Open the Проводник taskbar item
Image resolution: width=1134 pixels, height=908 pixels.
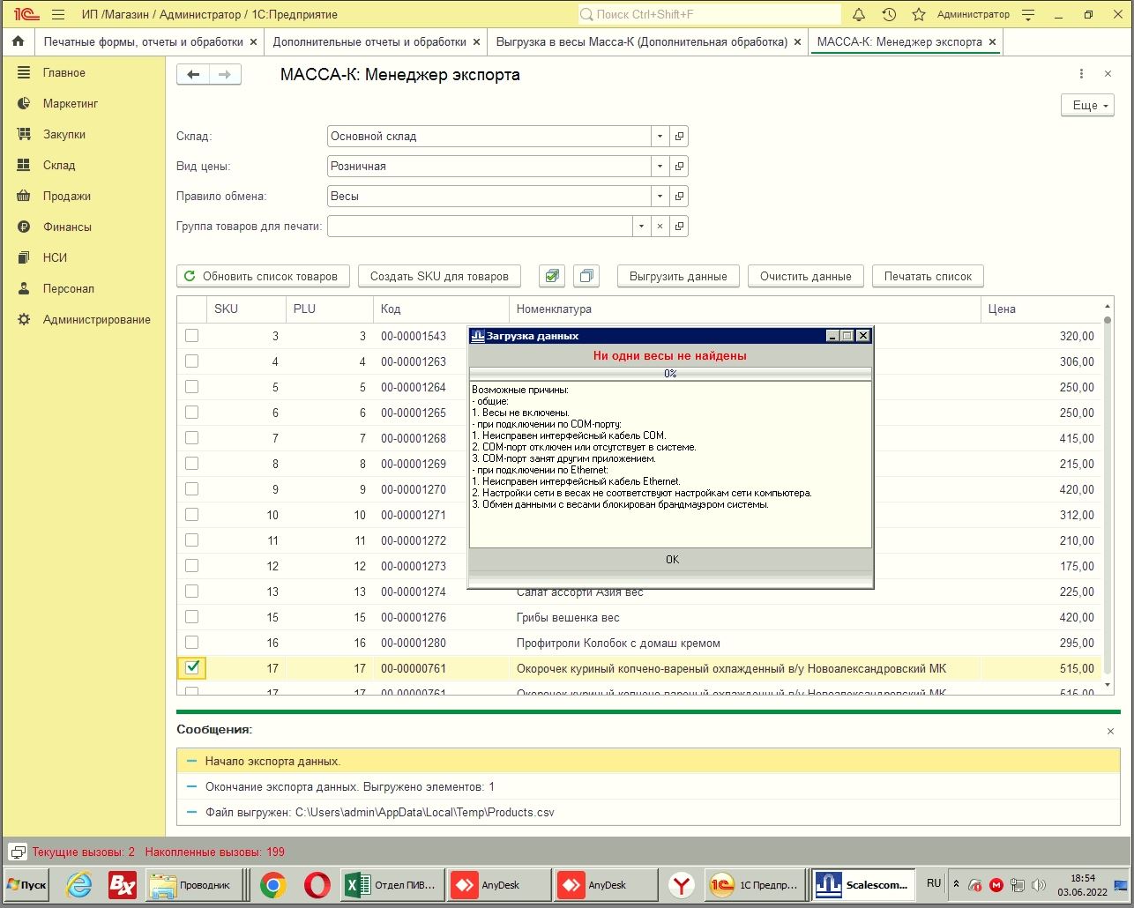coord(196,884)
